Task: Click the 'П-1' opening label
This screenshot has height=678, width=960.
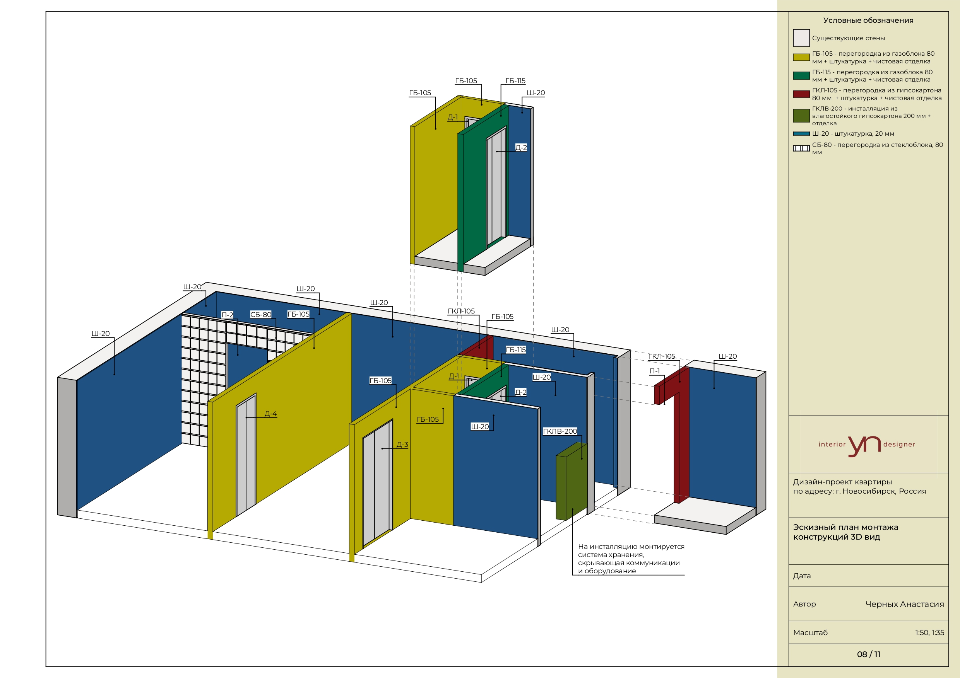Action: (654, 371)
